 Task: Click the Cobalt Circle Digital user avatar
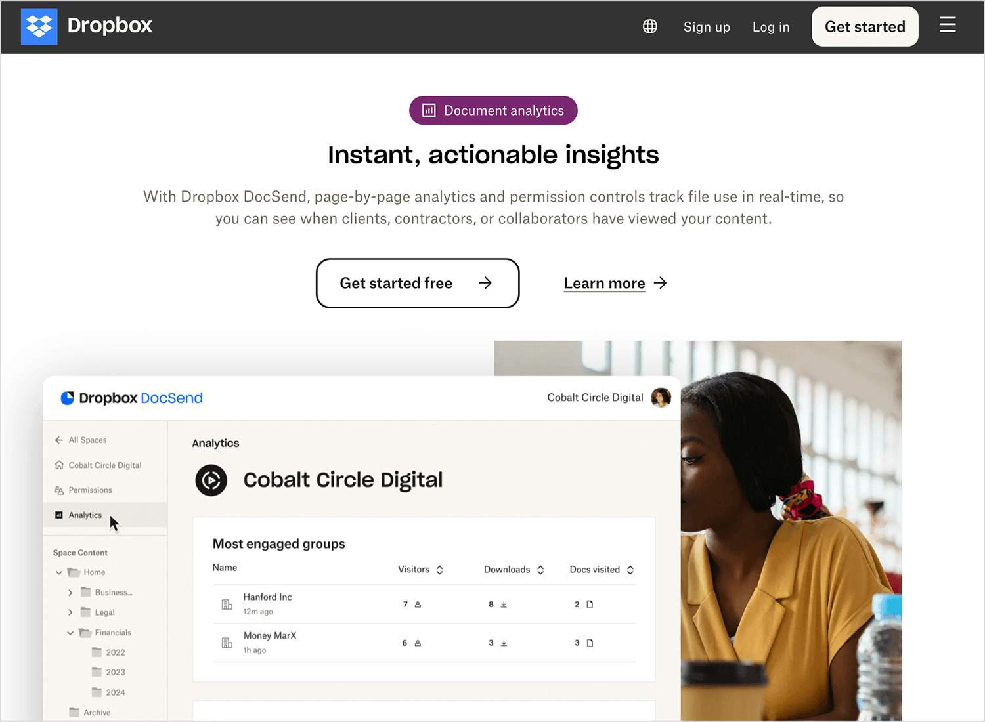pos(661,397)
